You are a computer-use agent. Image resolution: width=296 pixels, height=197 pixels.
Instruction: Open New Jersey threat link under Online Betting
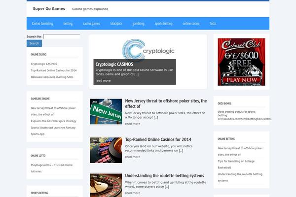[x=240, y=151]
